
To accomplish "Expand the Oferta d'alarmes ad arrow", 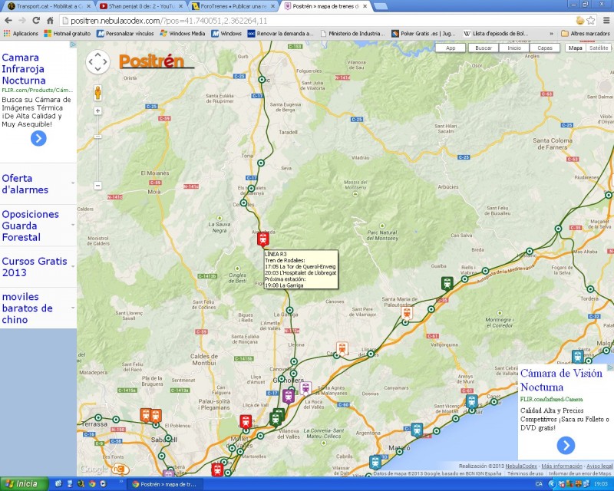I will coord(73,183).
